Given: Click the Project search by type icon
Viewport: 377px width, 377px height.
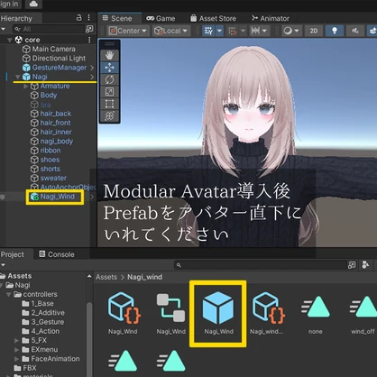Looking at the screenshot, I should coord(352,265).
